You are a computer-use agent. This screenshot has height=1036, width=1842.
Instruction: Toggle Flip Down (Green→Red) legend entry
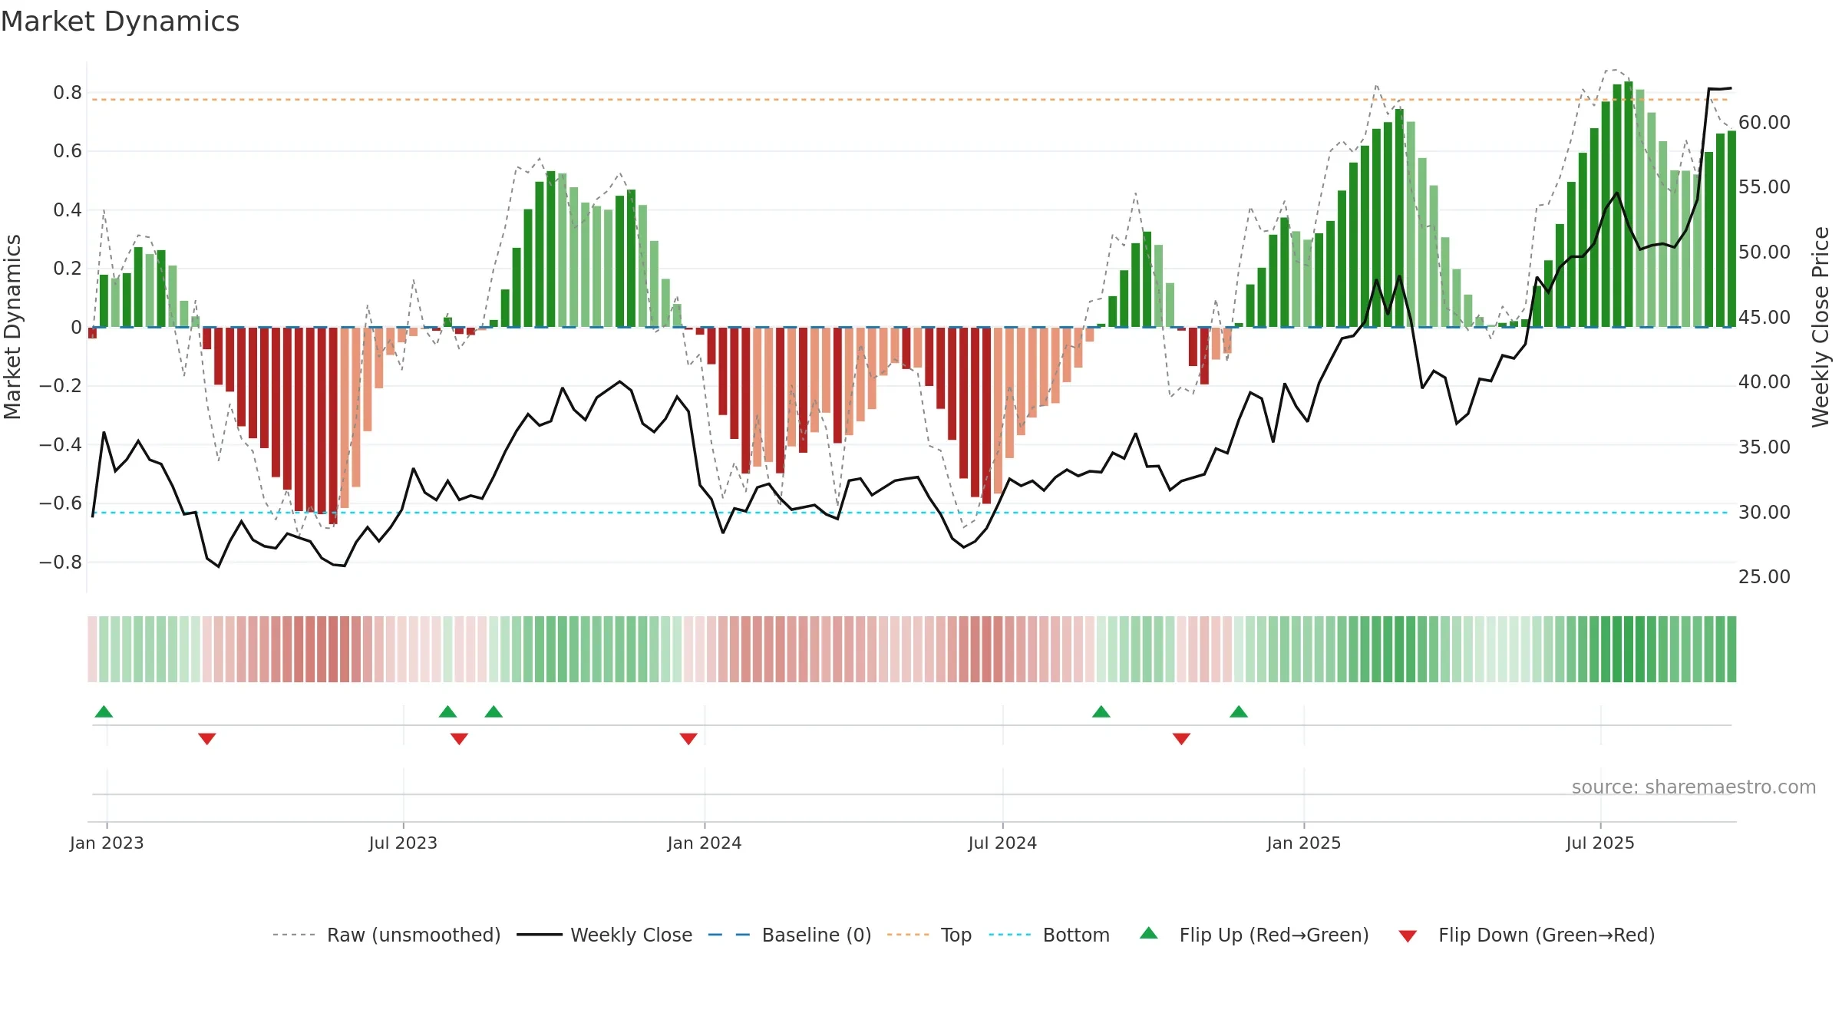1527,935
